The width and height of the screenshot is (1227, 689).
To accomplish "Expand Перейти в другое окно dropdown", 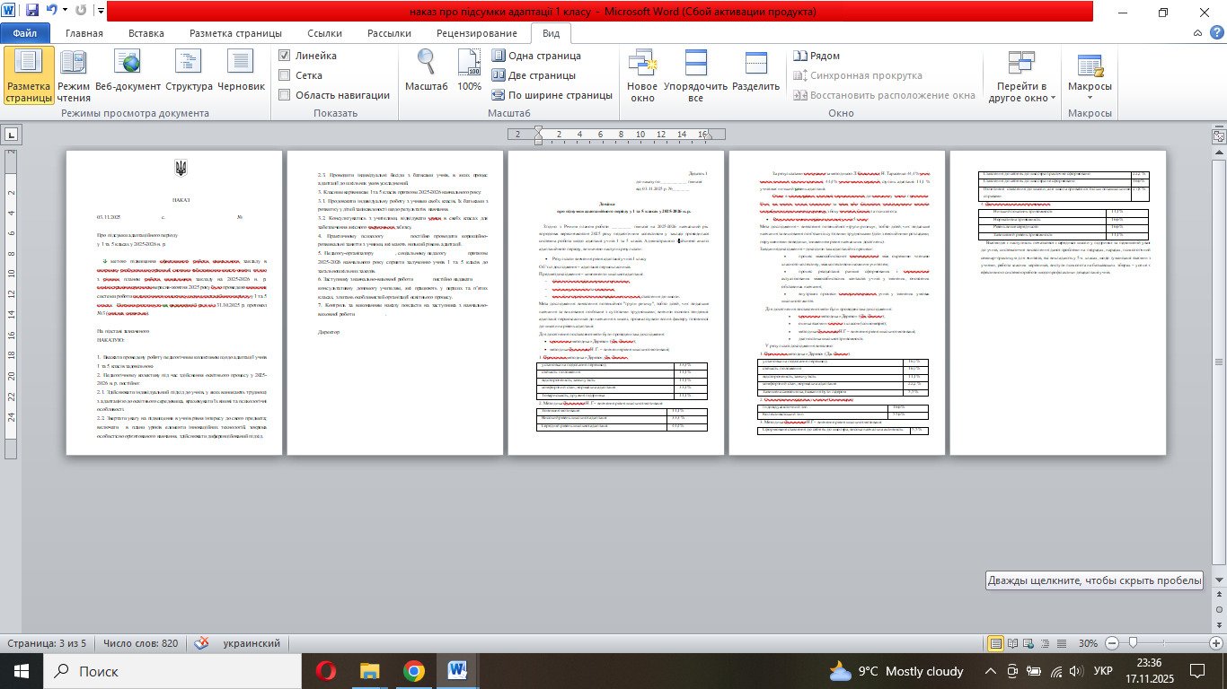I will (x=1022, y=76).
